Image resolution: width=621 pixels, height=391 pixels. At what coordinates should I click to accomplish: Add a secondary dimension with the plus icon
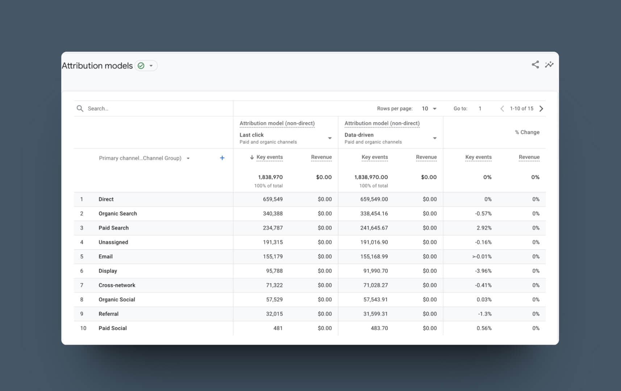222,158
